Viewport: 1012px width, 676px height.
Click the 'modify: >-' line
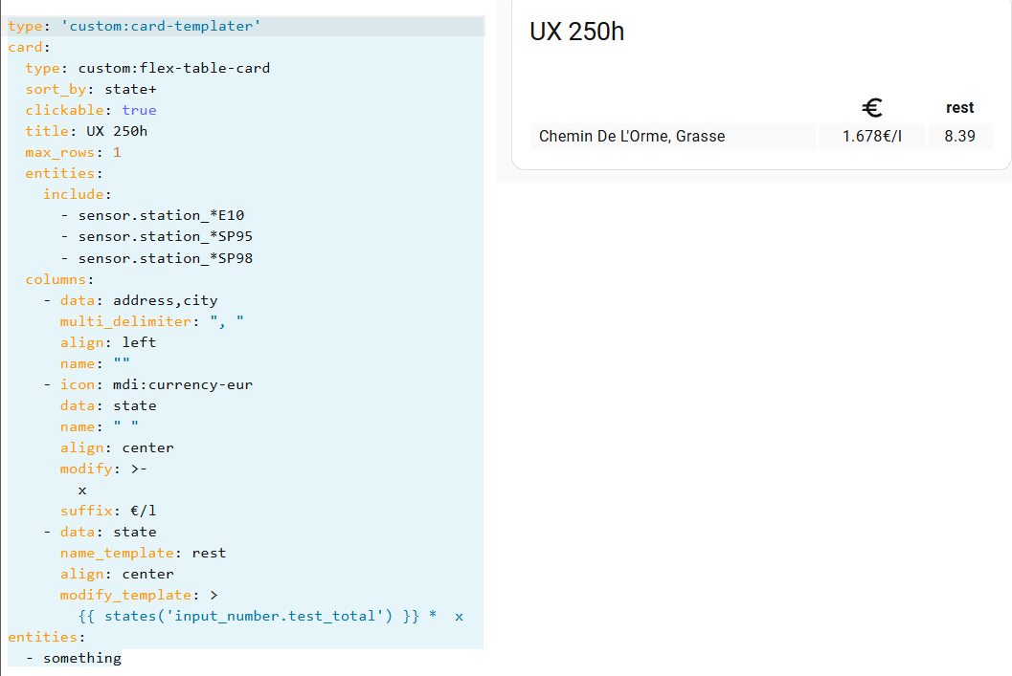click(x=104, y=469)
